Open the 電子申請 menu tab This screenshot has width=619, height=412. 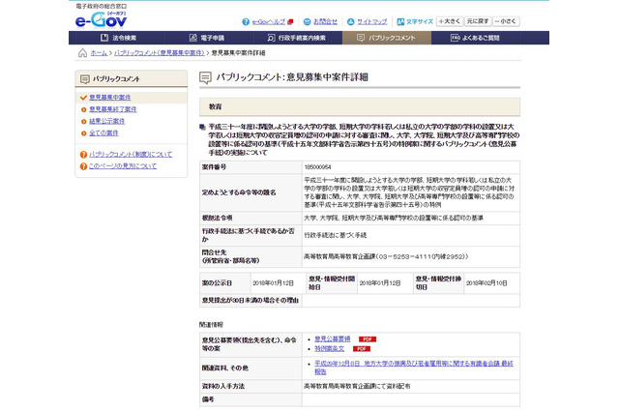point(206,38)
